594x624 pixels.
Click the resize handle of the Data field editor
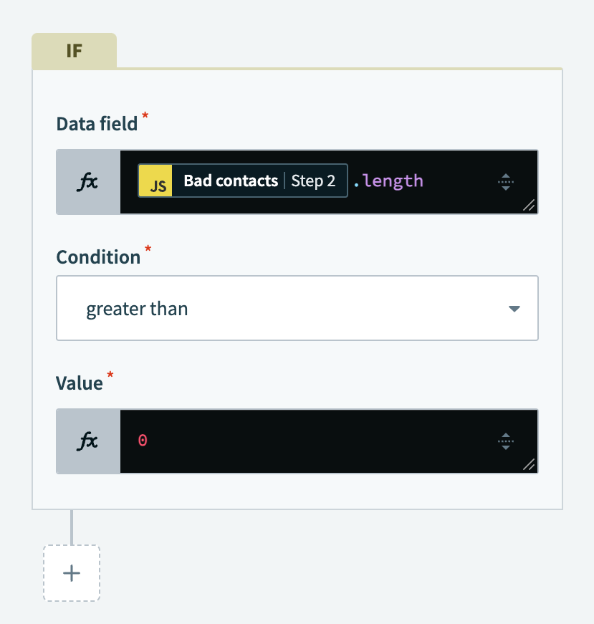click(530, 206)
